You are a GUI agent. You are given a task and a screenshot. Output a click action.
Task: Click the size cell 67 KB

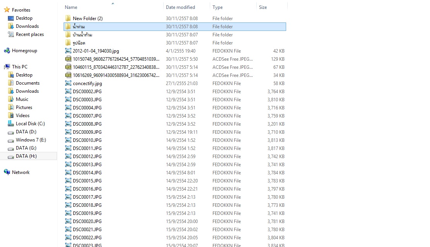pos(279,67)
